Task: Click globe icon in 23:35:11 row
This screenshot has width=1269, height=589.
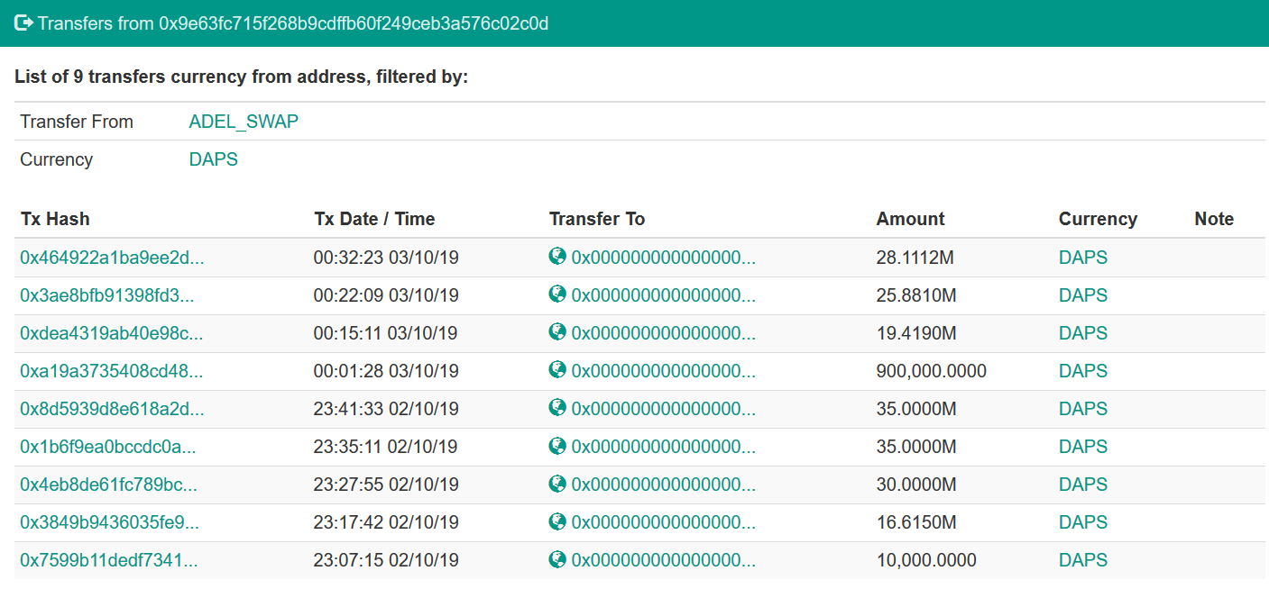Action: tap(557, 446)
